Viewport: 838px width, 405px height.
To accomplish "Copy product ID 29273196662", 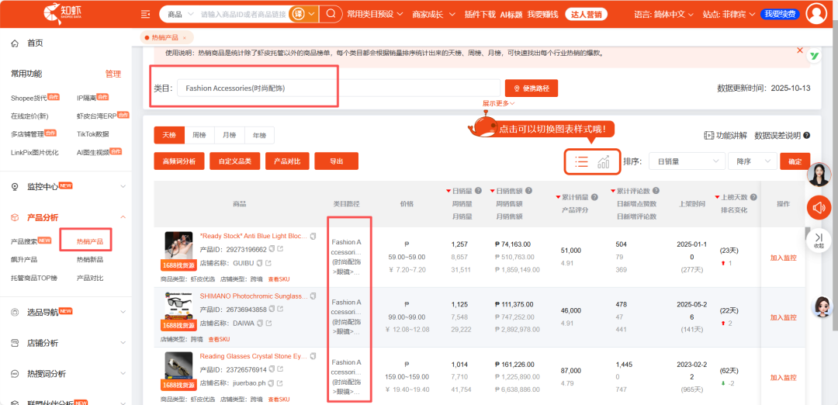I will pos(272,249).
